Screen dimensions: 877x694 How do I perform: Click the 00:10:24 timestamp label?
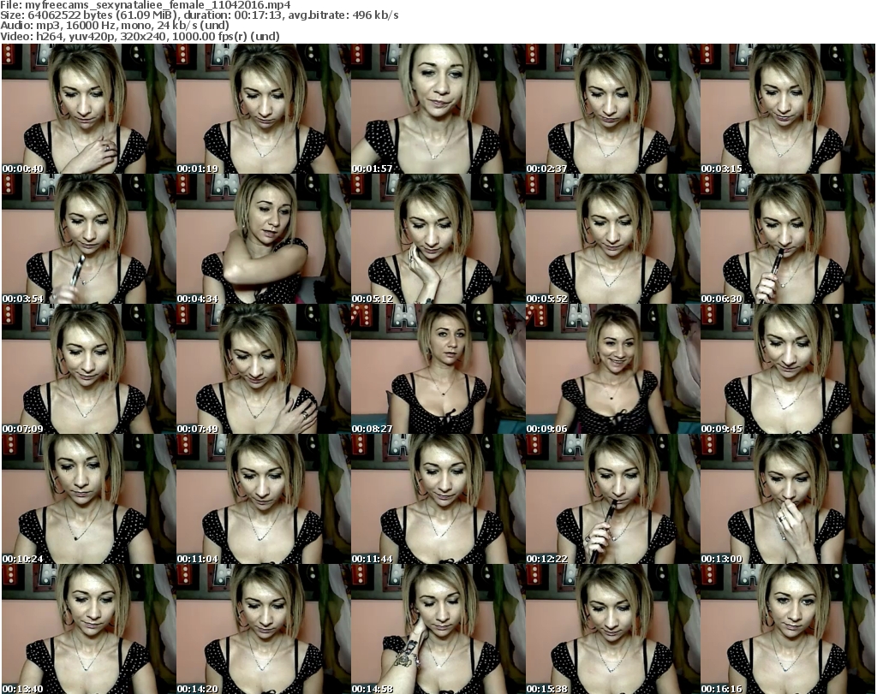click(23, 559)
